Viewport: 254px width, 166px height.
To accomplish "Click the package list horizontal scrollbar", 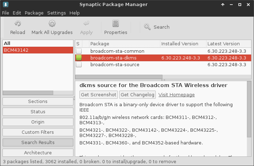I will pos(119,77).
